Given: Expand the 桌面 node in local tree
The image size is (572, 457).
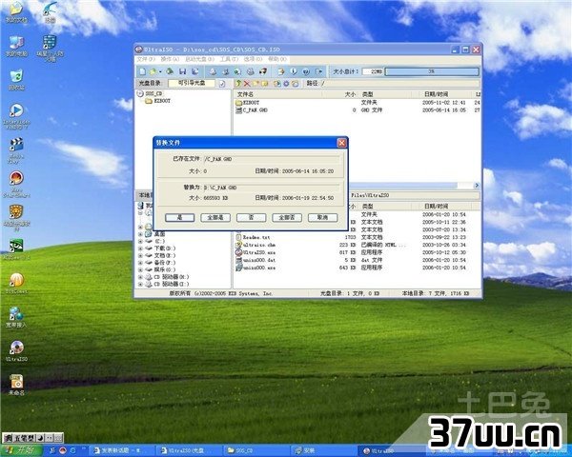Looking at the screenshot, I should [x=140, y=234].
